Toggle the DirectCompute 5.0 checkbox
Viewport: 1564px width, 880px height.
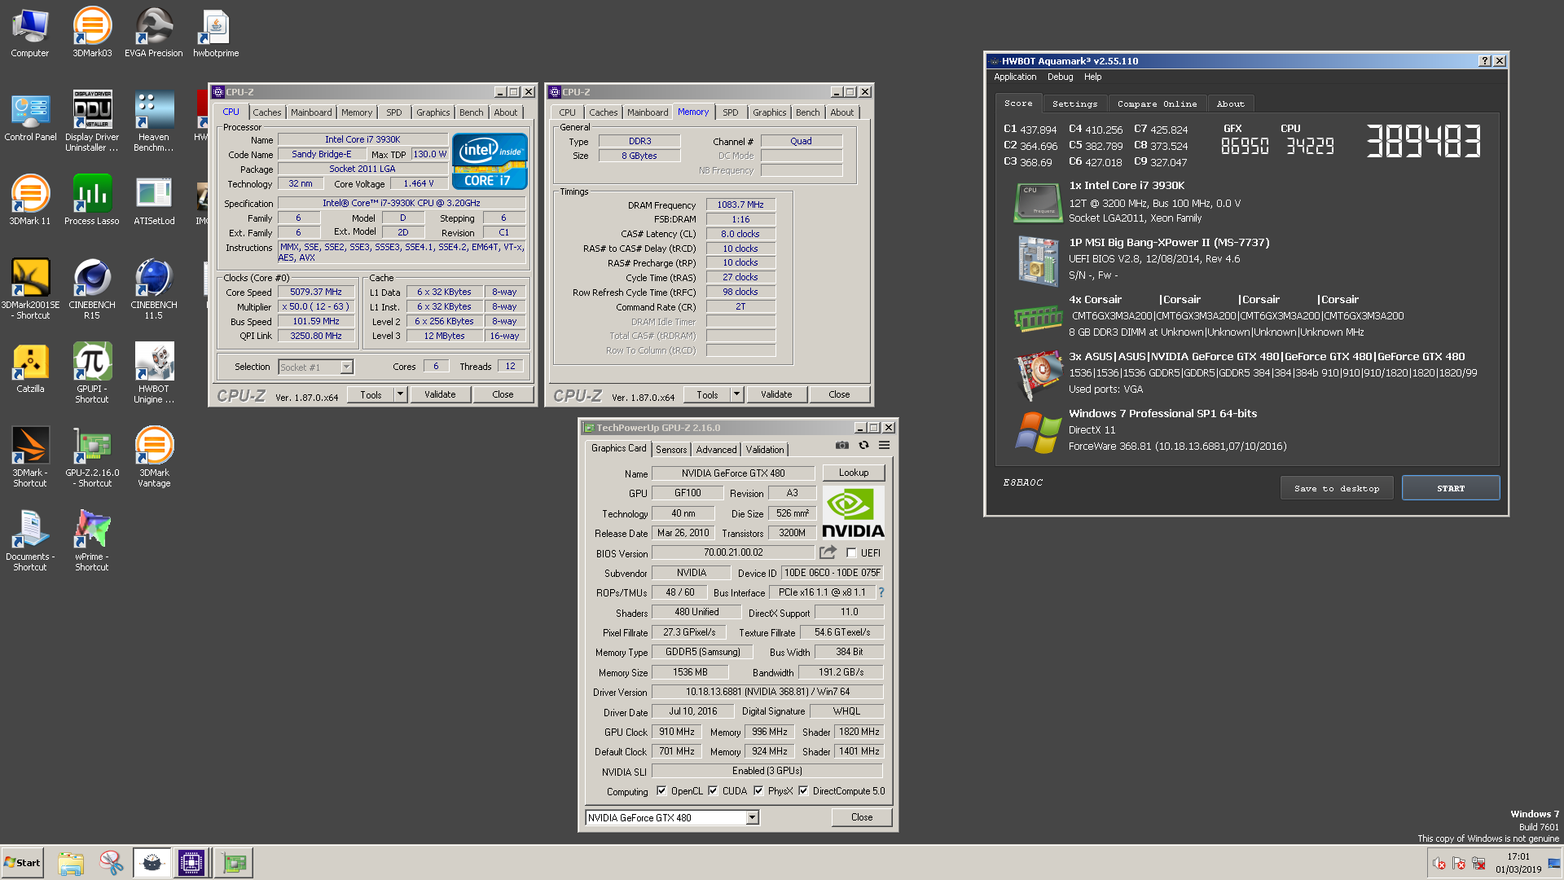[x=803, y=790]
